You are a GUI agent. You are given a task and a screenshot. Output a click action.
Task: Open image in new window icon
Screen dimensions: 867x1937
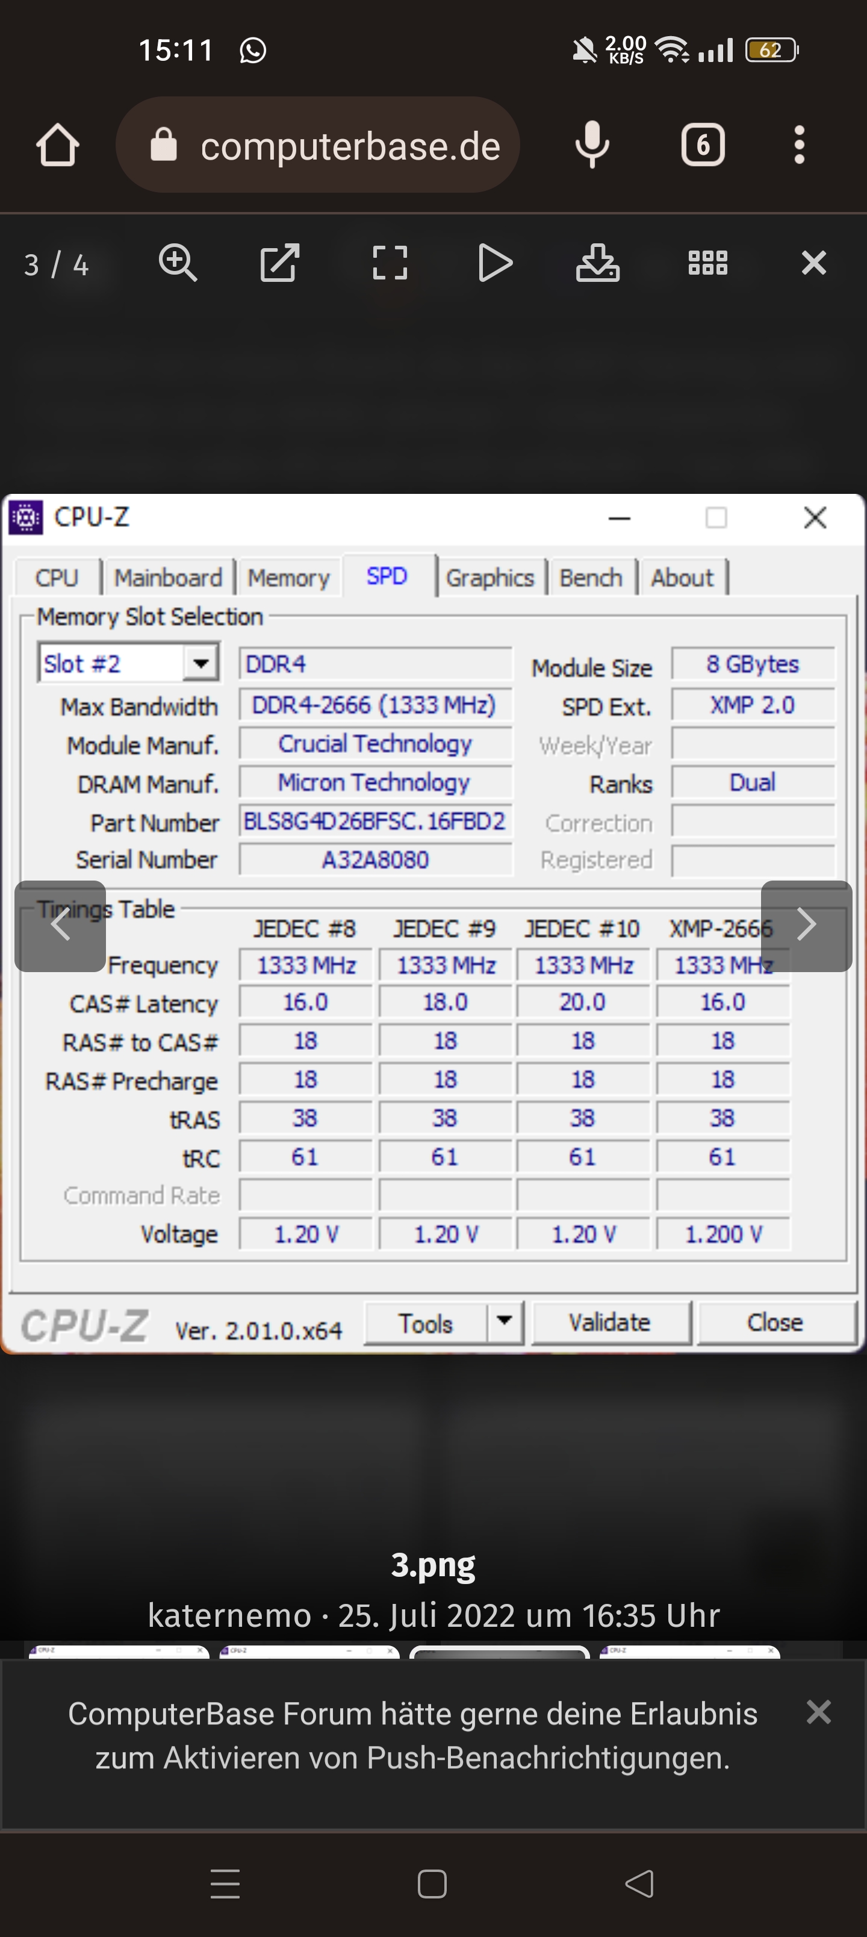click(280, 263)
